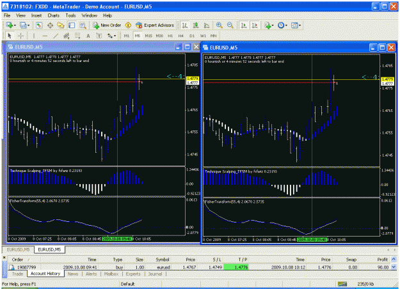Open the Help menu
The height and width of the screenshot is (289, 400).
(108, 15)
